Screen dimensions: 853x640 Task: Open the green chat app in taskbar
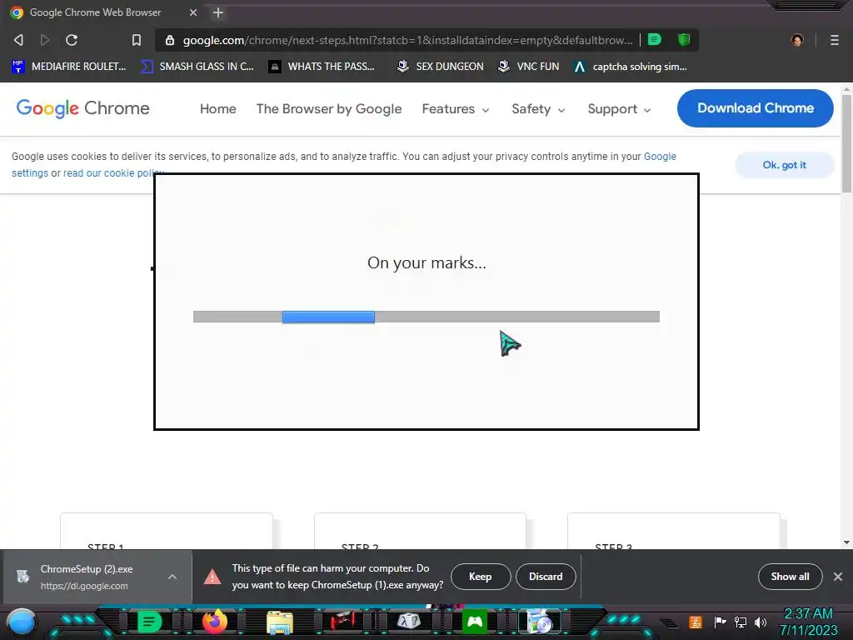(150, 622)
